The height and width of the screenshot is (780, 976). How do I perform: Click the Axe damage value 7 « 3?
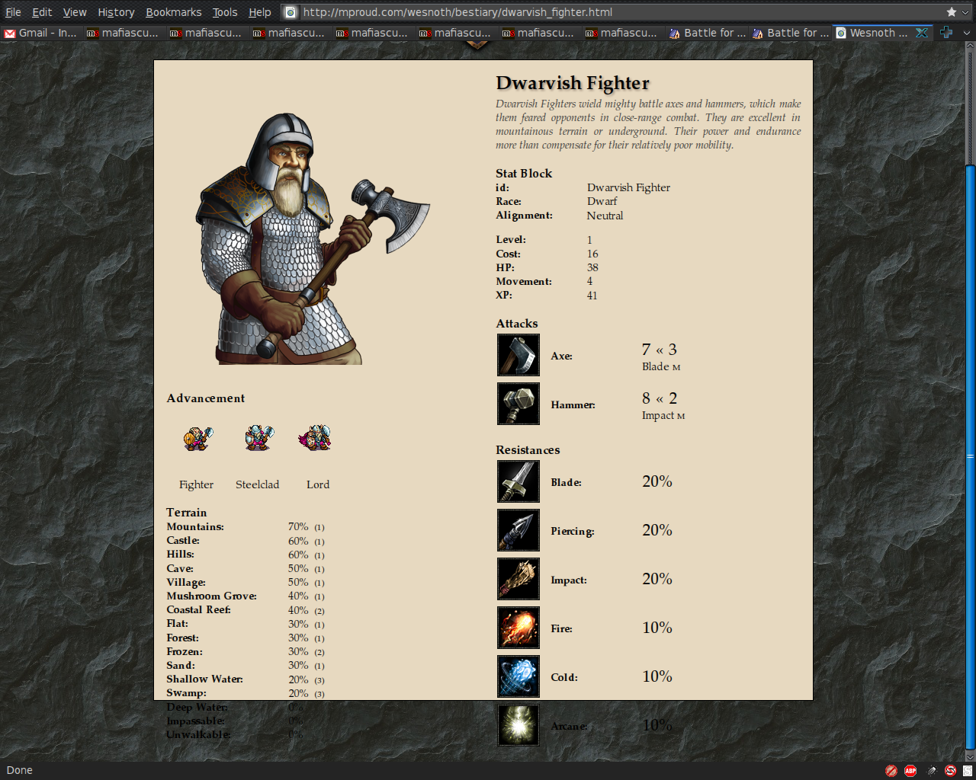click(x=660, y=350)
